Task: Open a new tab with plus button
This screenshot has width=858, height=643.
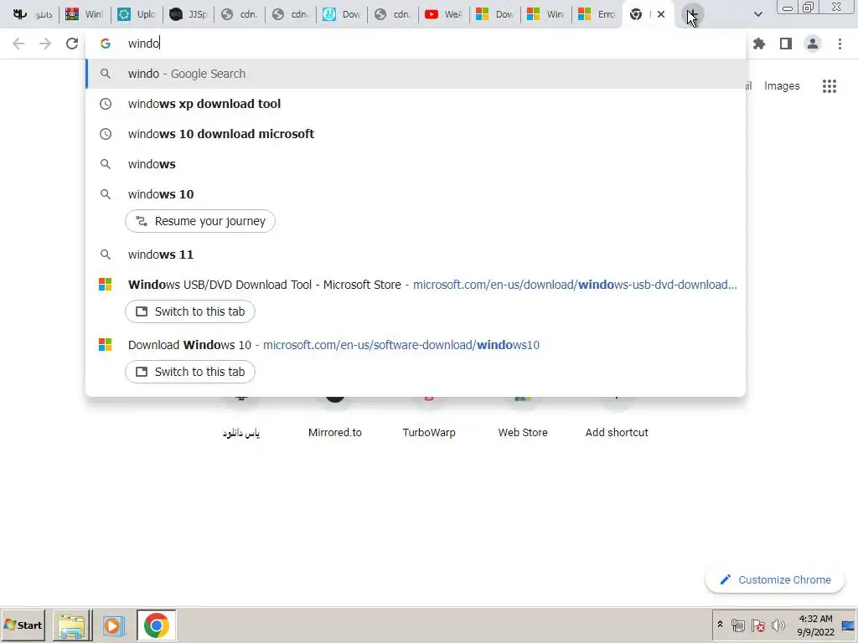Action: pos(693,14)
